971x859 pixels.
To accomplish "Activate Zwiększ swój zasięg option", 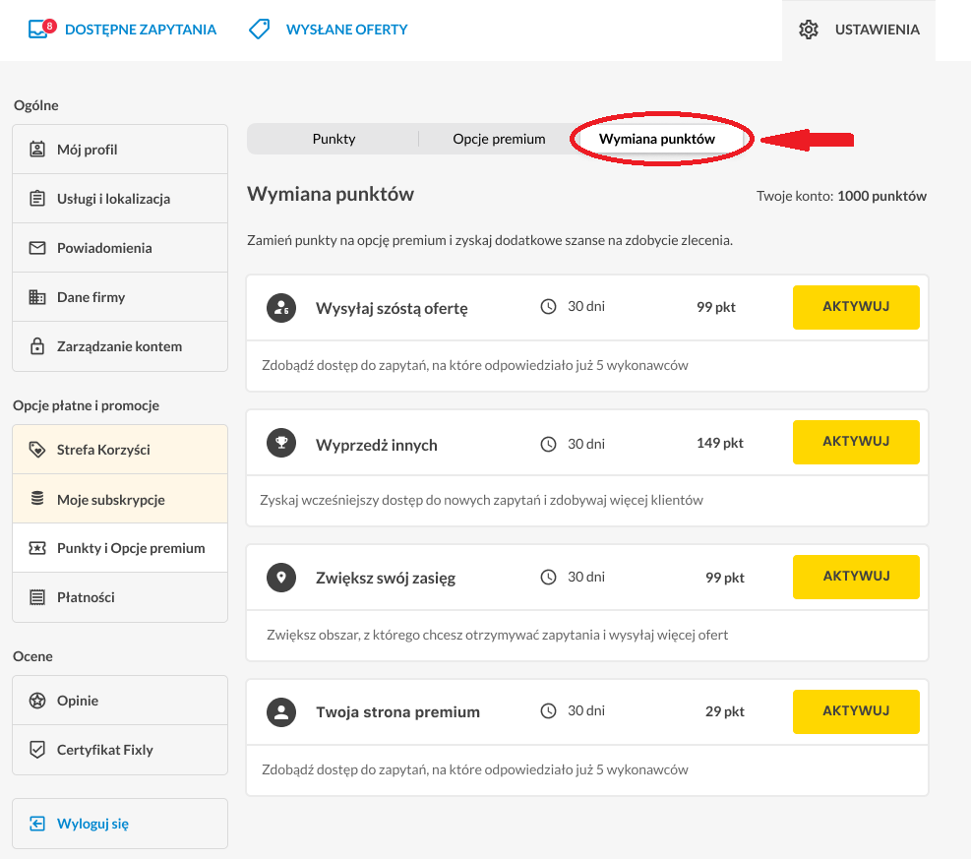I will (x=856, y=577).
